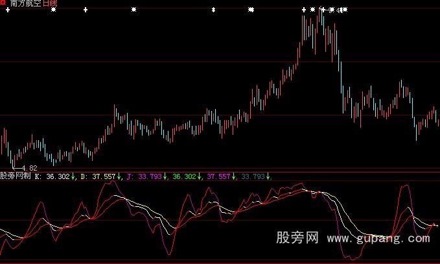Click the 4.82 lowest price label

(x=29, y=168)
